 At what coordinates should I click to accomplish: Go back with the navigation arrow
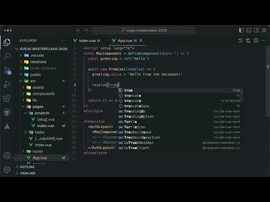(79, 30)
